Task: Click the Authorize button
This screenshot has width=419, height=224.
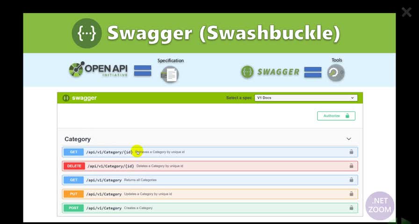Action: click(336, 116)
